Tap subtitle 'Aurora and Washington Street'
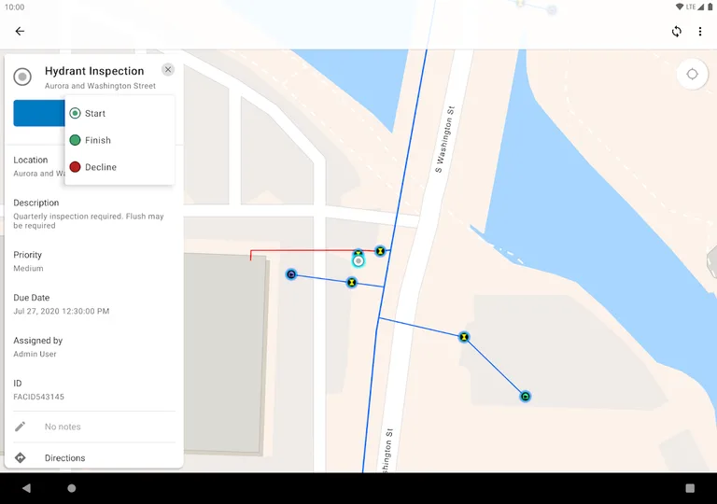This screenshot has width=717, height=504. [100, 86]
